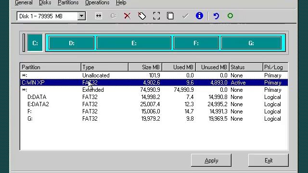Select the E: block in disk map
The width and height of the screenshot is (308, 173).
(x=134, y=43)
